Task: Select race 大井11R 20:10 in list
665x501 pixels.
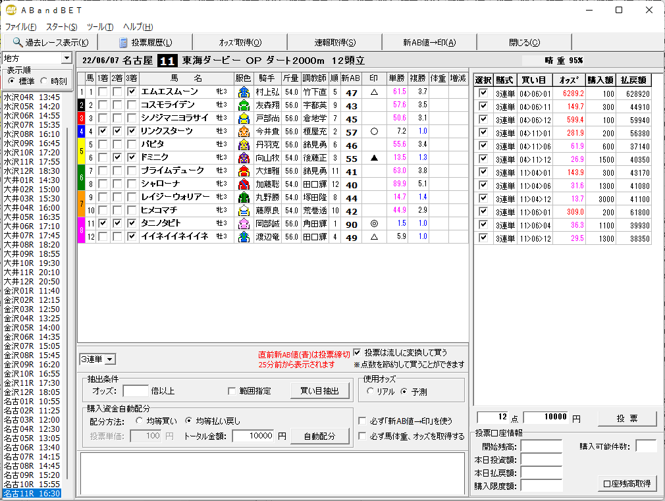Action: point(32,273)
